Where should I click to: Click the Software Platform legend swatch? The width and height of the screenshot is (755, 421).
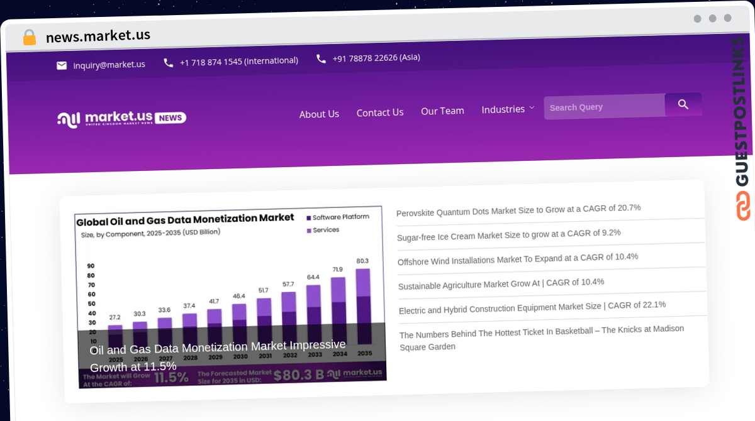309,217
